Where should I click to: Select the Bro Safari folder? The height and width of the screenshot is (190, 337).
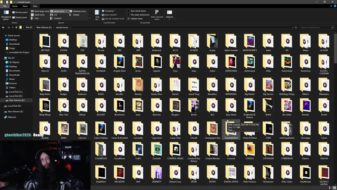[x=287, y=107]
